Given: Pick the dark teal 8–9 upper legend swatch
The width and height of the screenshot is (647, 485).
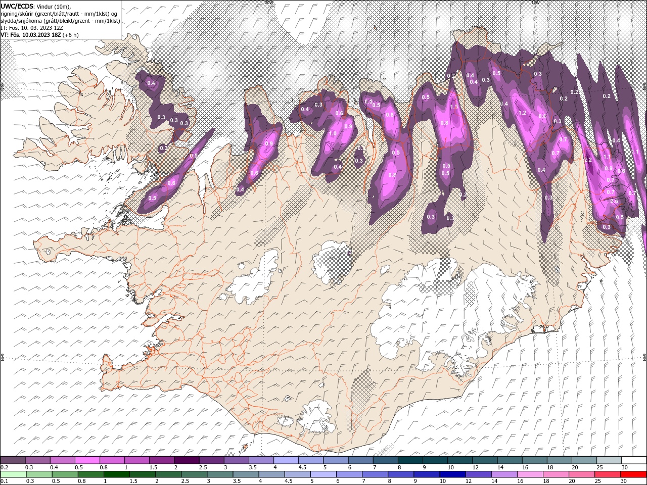Looking at the screenshot, I should point(410,460).
